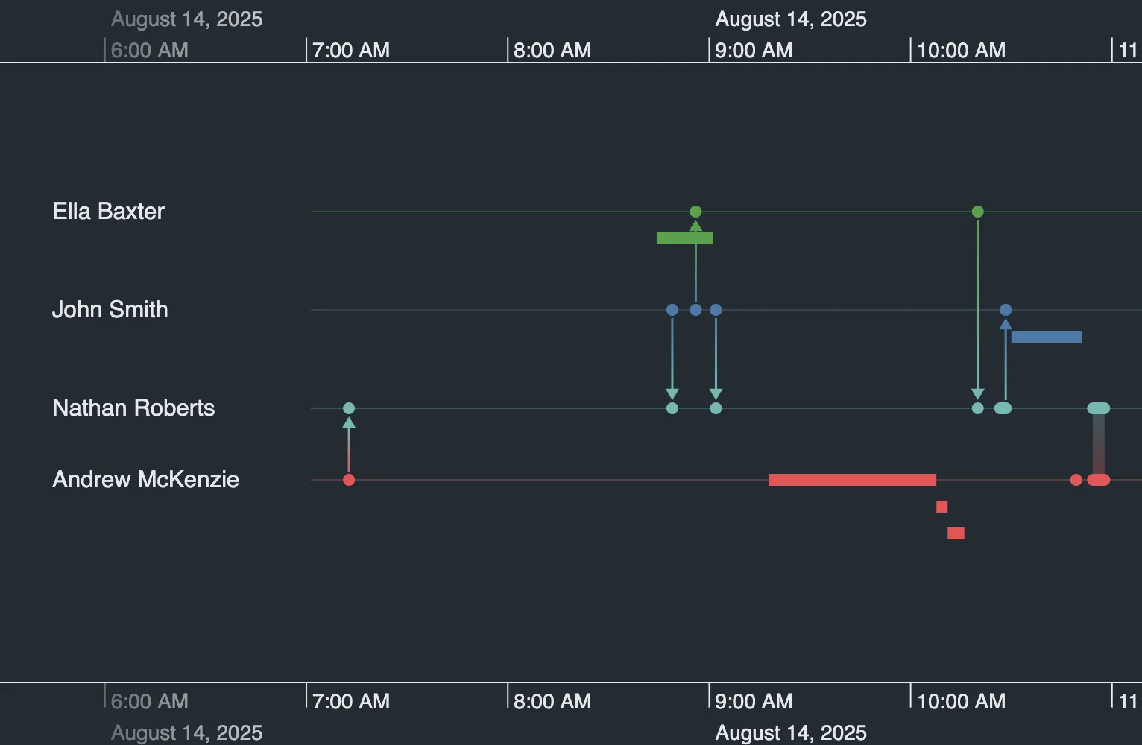Select John Smith's blue dot after 10:00 AM
The height and width of the screenshot is (745, 1142).
tap(1006, 310)
